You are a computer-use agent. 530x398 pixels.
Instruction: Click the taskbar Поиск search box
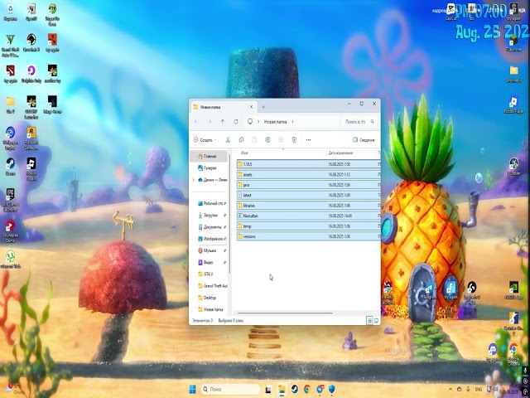[x=230, y=389]
